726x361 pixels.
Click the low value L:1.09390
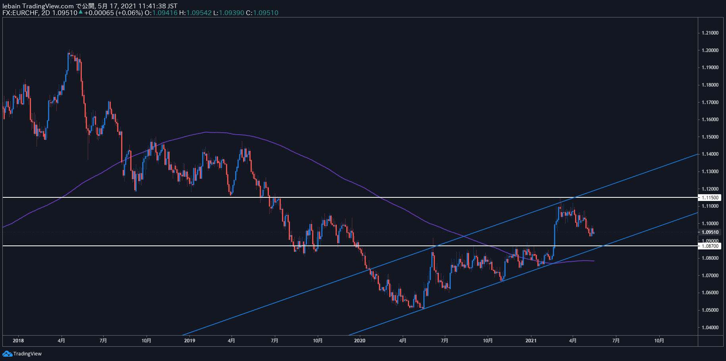(x=228, y=13)
